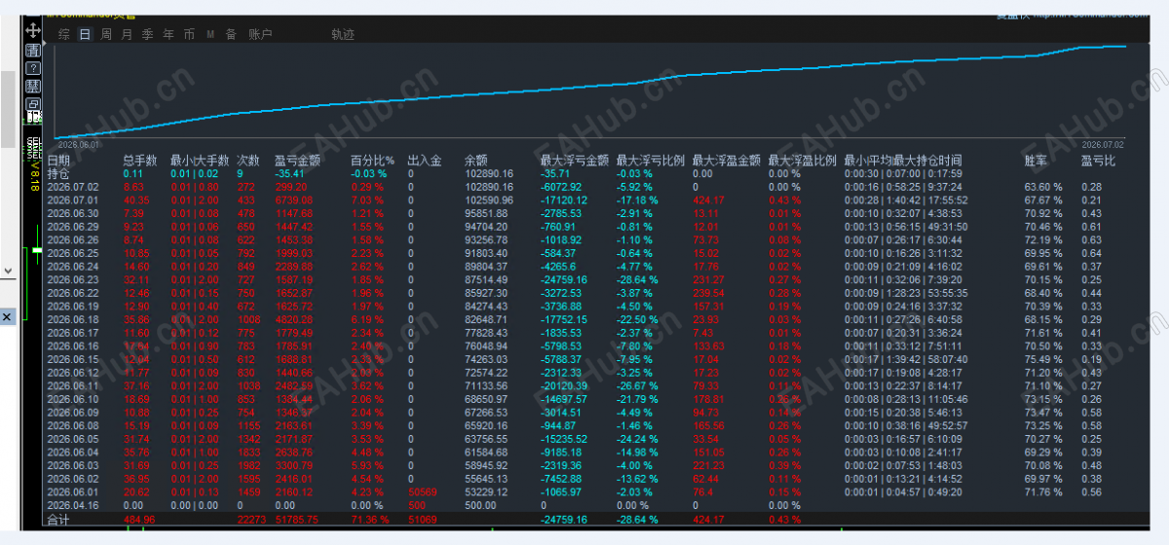Click the 清 clear icon in sidebar

click(32, 49)
